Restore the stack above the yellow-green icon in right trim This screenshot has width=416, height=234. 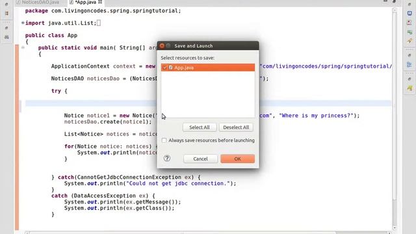click(409, 79)
